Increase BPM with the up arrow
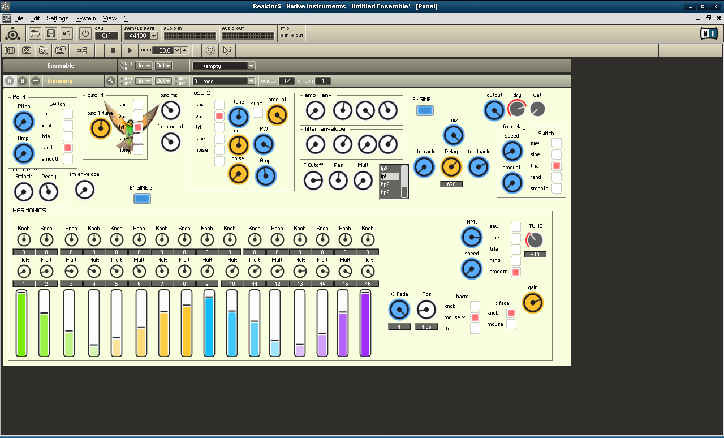 184,50
